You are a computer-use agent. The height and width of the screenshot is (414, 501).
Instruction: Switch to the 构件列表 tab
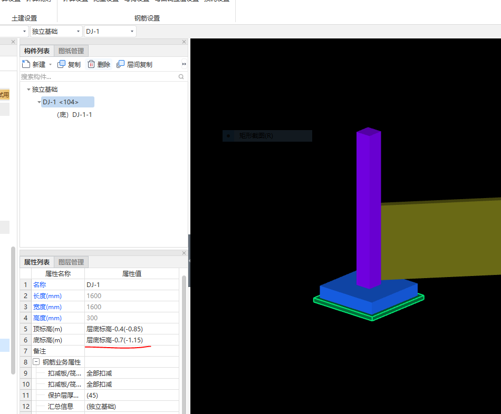point(37,51)
